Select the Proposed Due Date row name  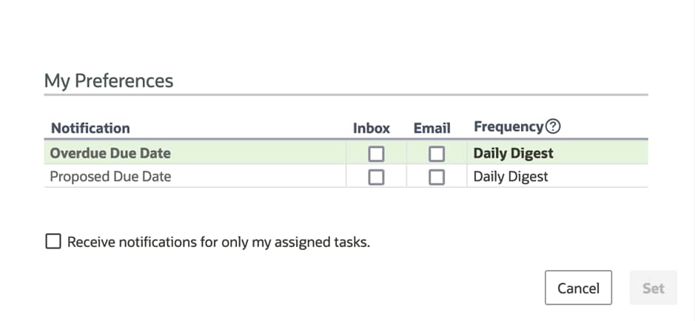point(110,177)
